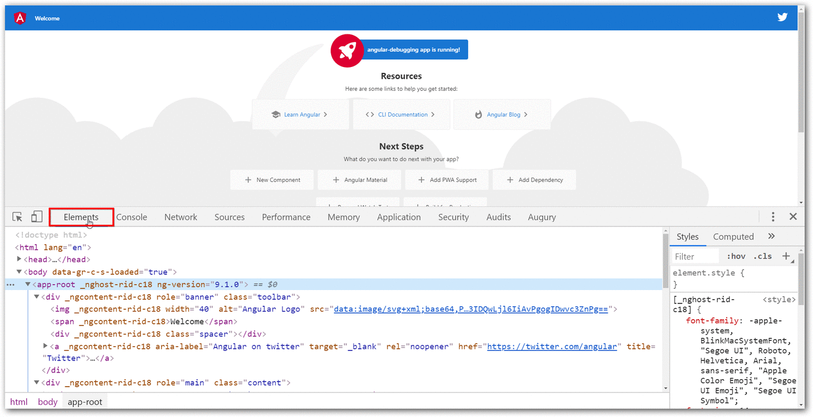Click the rocket icon next to running banner
Image resolution: width=813 pixels, height=417 pixels.
tap(347, 51)
